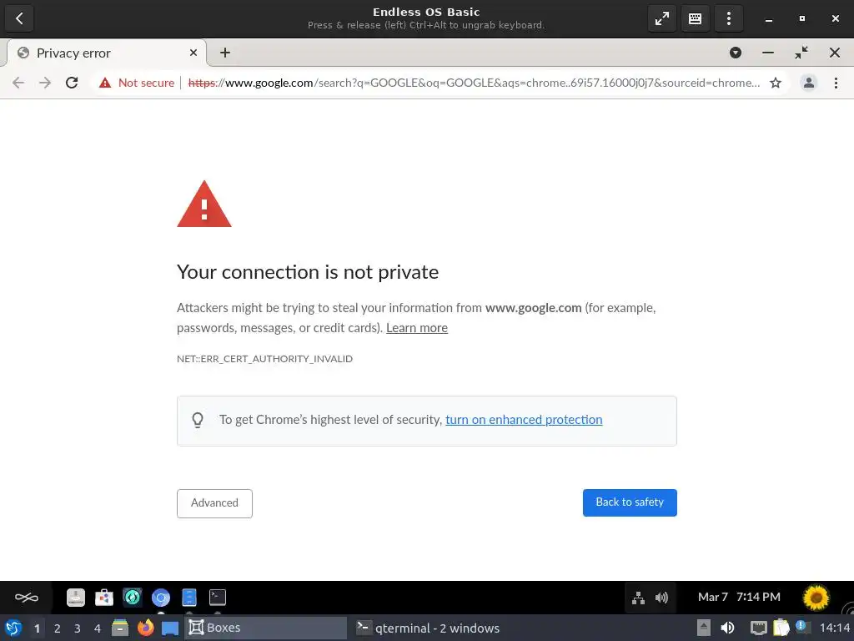Open Terminal in Endless dock
The width and height of the screenshot is (854, 641).
(x=218, y=598)
